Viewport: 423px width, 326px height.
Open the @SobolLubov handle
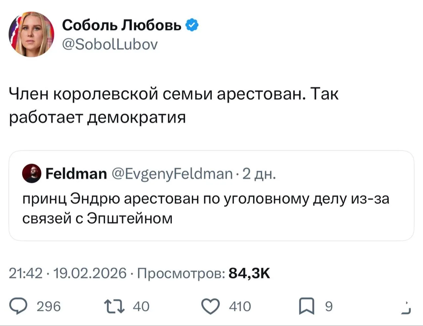coord(110,44)
